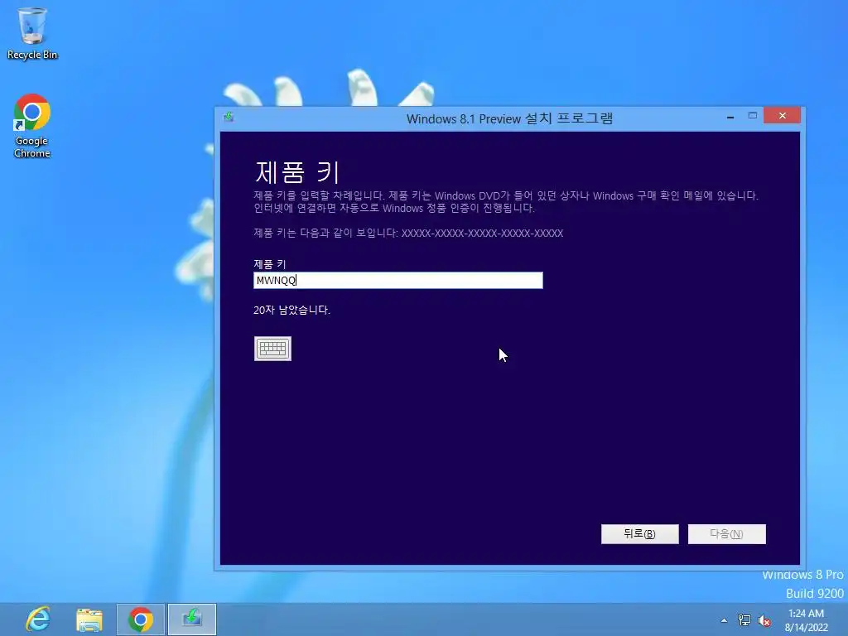This screenshot has height=636, width=848.
Task: Open the network status tray icon
Action: coord(744,620)
